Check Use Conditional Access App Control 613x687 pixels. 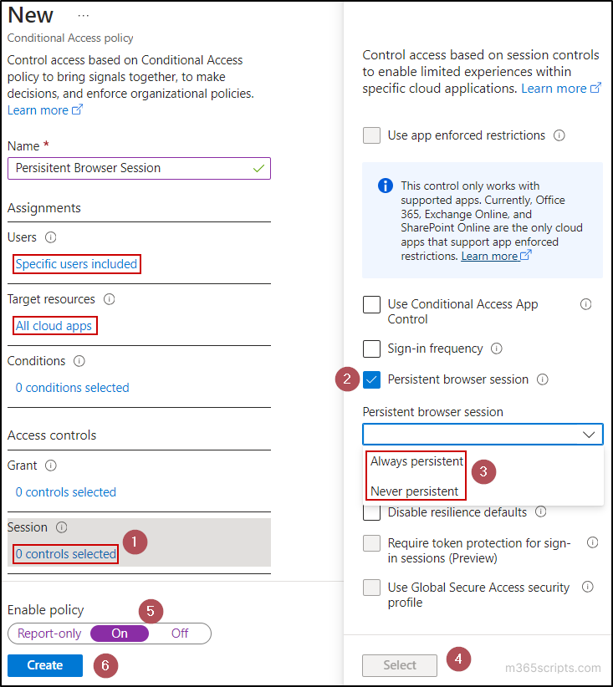[371, 304]
